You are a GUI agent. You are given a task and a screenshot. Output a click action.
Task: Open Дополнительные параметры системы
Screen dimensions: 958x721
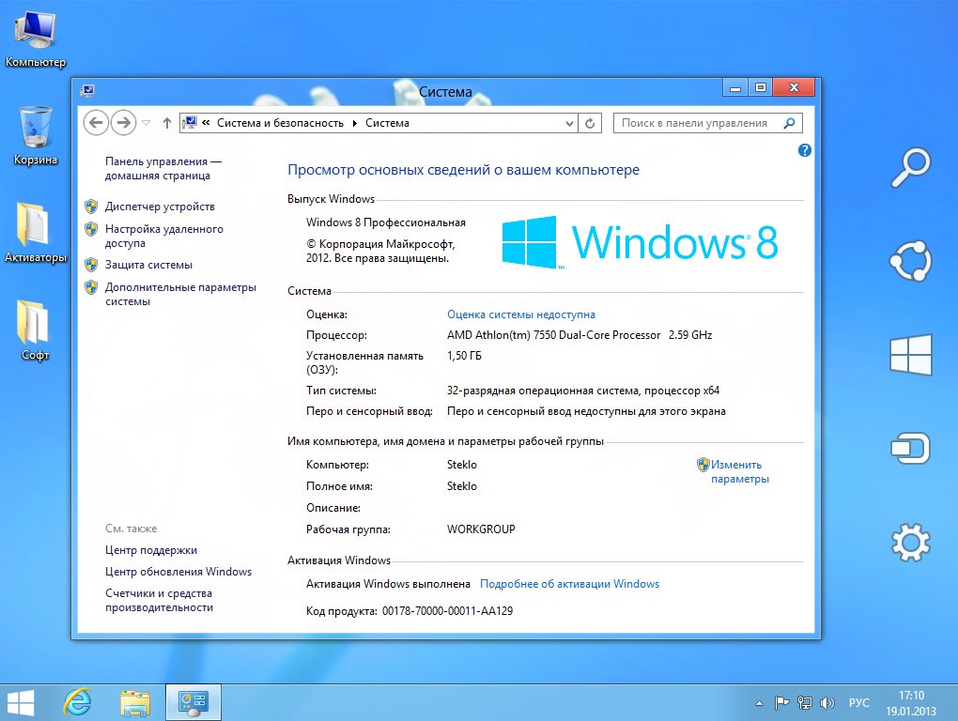(x=180, y=294)
